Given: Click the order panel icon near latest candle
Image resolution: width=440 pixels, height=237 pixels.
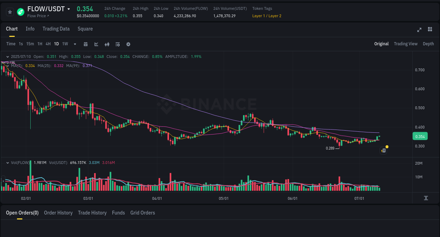Looking at the screenshot, I should (x=383, y=150).
